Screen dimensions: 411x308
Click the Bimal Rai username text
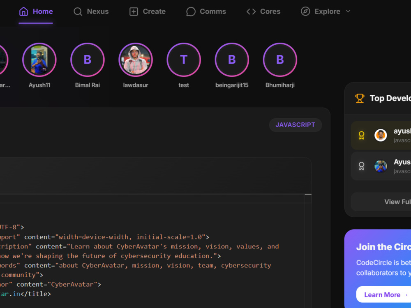pyautogui.click(x=88, y=85)
